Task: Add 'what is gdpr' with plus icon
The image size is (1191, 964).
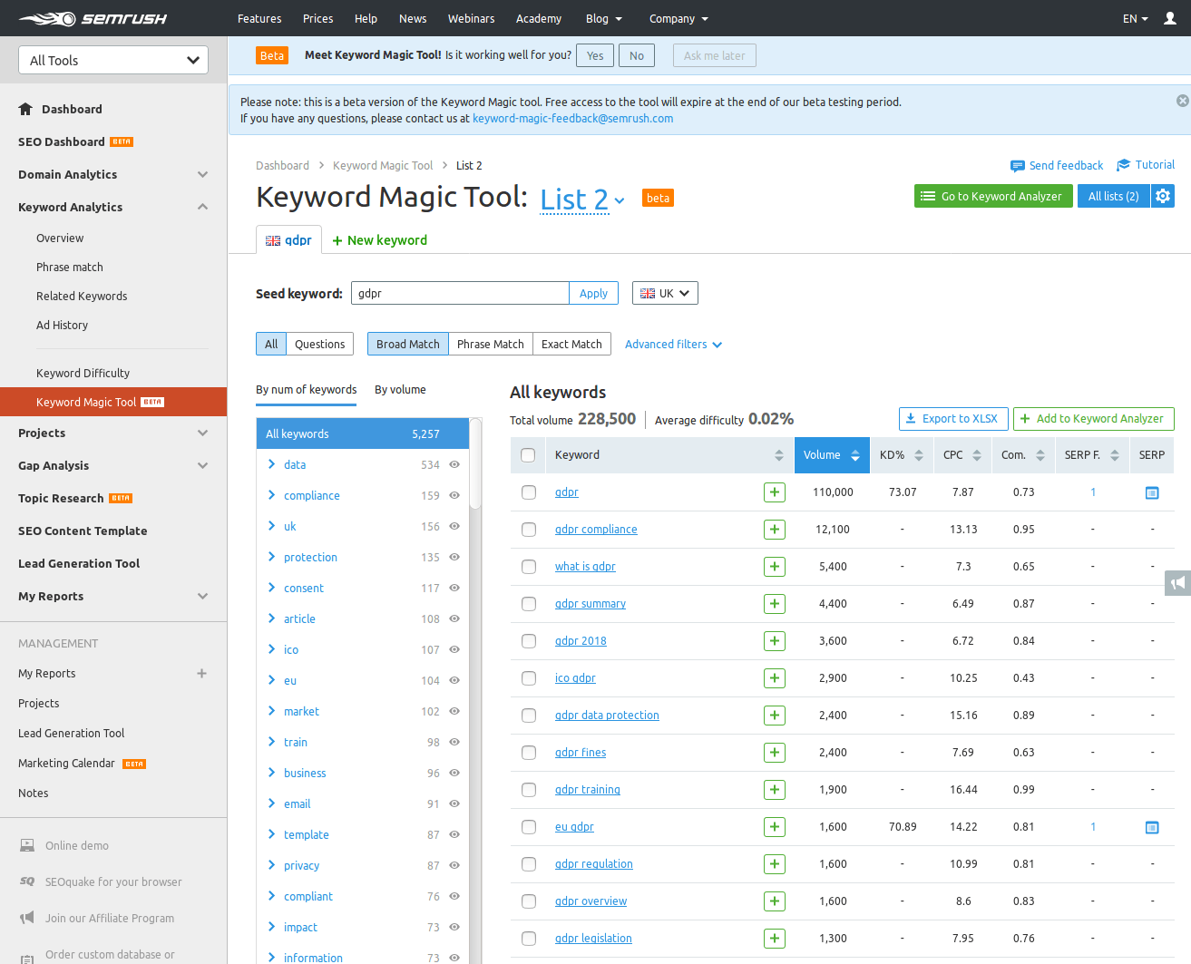Action: (775, 567)
